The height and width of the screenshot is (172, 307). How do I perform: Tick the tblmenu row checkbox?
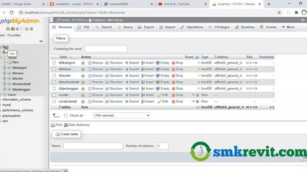point(54,69)
